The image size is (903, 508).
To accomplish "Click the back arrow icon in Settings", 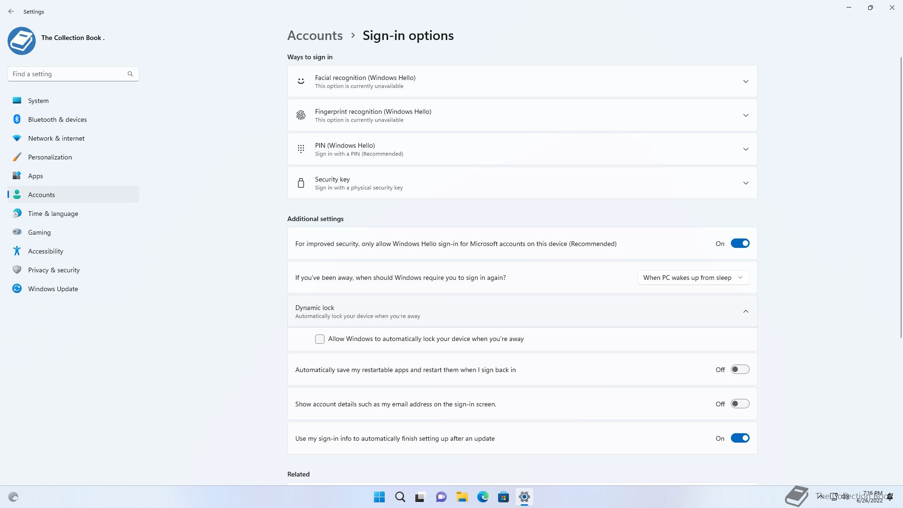I will (x=11, y=11).
